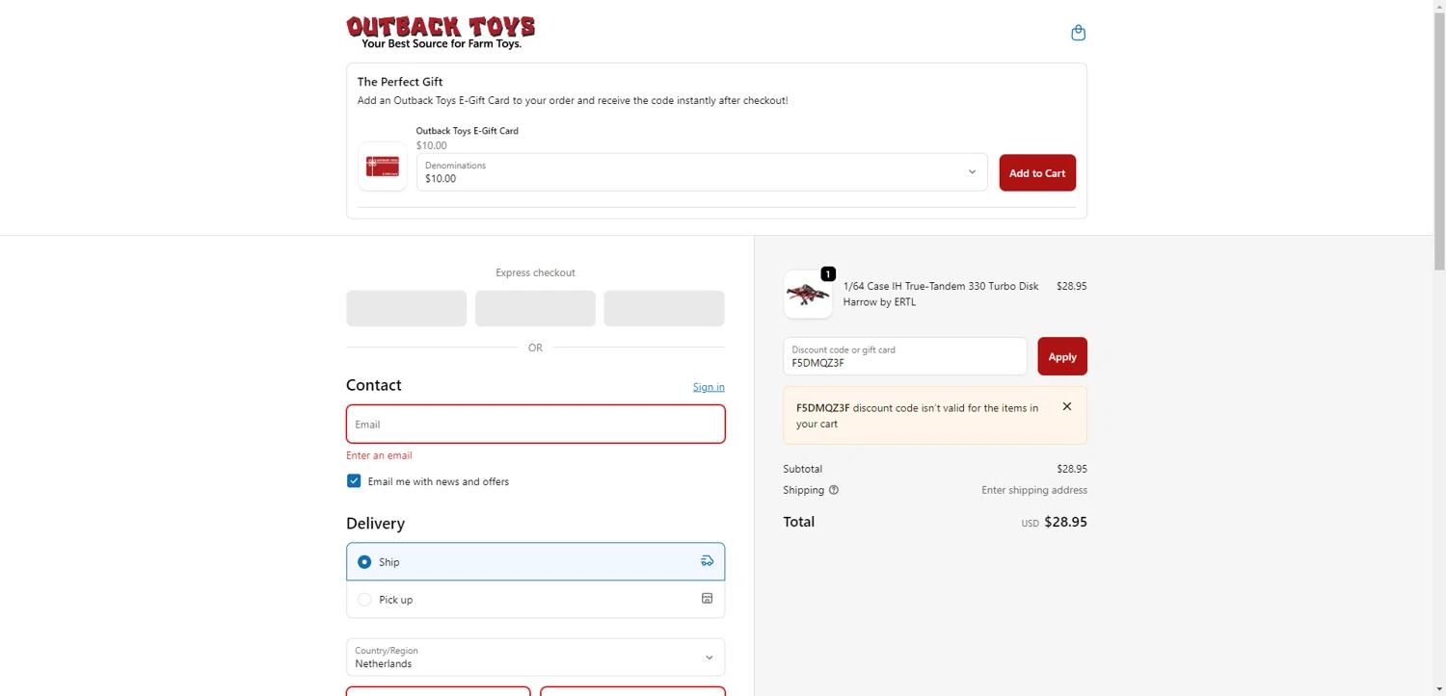Image resolution: width=1446 pixels, height=696 pixels.
Task: Click the Enter an email error text
Action: pos(379,455)
